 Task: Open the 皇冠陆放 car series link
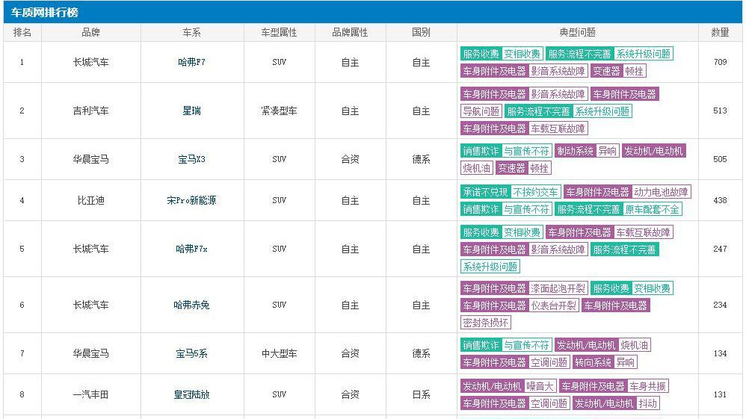(191, 394)
